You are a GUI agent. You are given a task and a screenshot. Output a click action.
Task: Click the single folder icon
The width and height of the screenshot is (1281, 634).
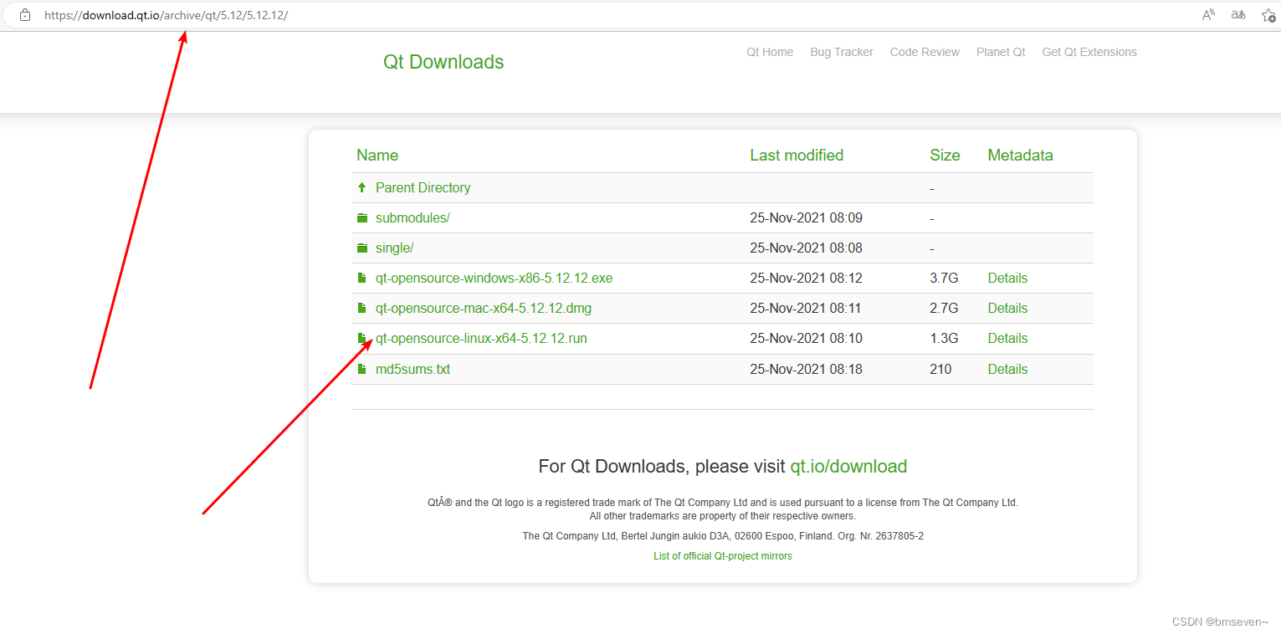[362, 248]
